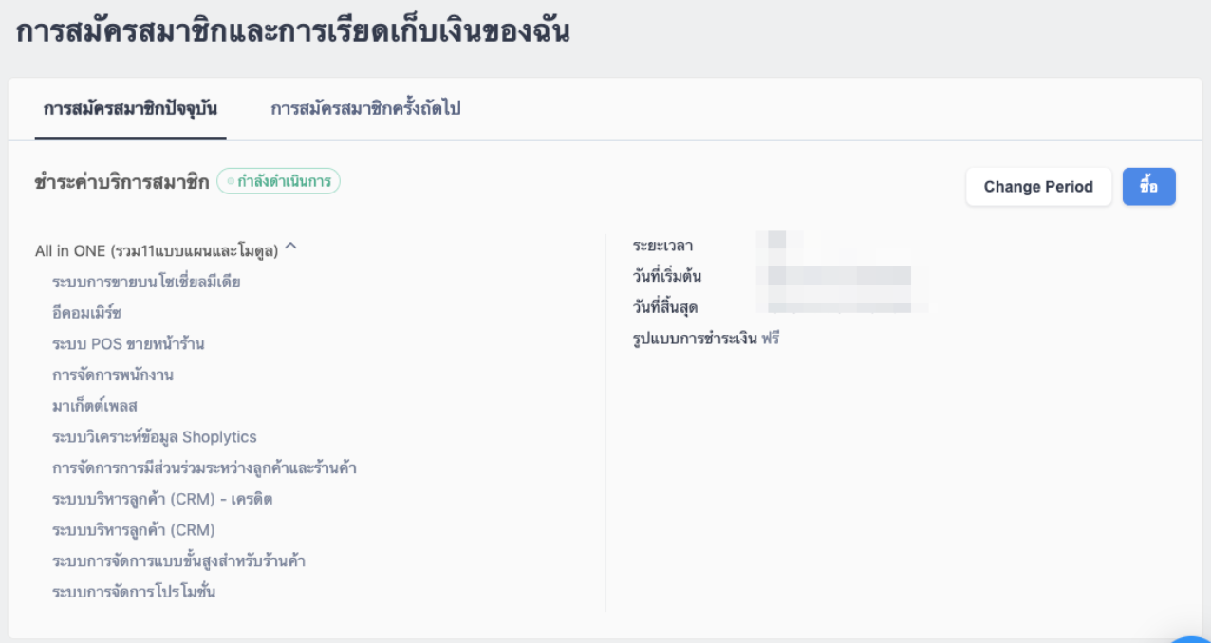Click 'อีคอมเมิร์ซ' list item
Screen dimensions: 1211x643
pyautogui.click(x=86, y=313)
